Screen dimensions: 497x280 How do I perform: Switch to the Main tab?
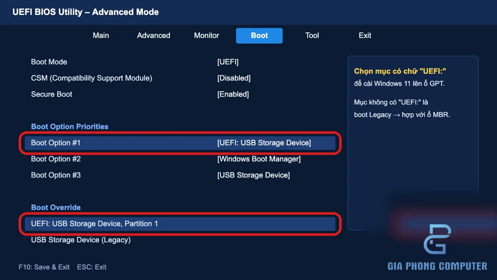(x=101, y=36)
